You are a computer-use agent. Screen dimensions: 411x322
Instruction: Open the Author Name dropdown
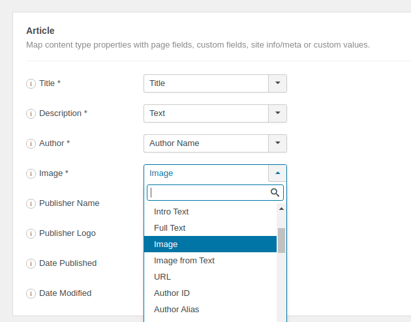pos(277,143)
